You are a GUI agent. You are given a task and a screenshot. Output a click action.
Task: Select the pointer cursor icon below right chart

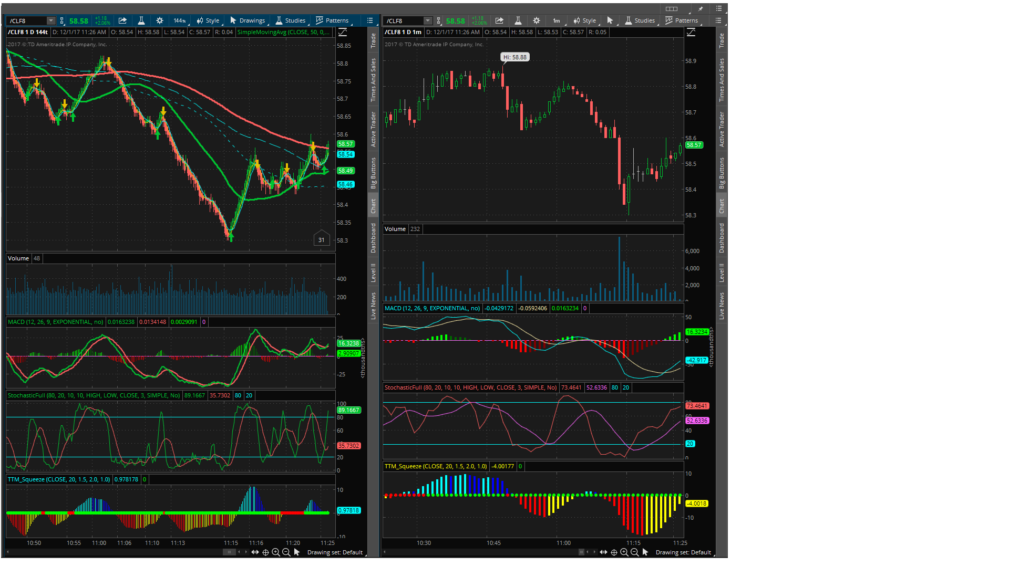(645, 552)
